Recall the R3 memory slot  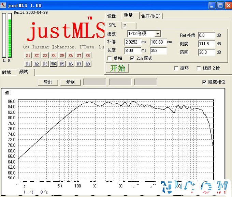(x=45, y=64)
